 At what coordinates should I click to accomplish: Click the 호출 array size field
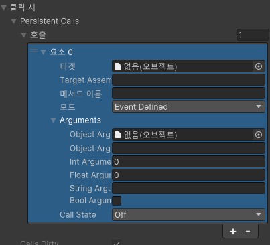click(253, 35)
